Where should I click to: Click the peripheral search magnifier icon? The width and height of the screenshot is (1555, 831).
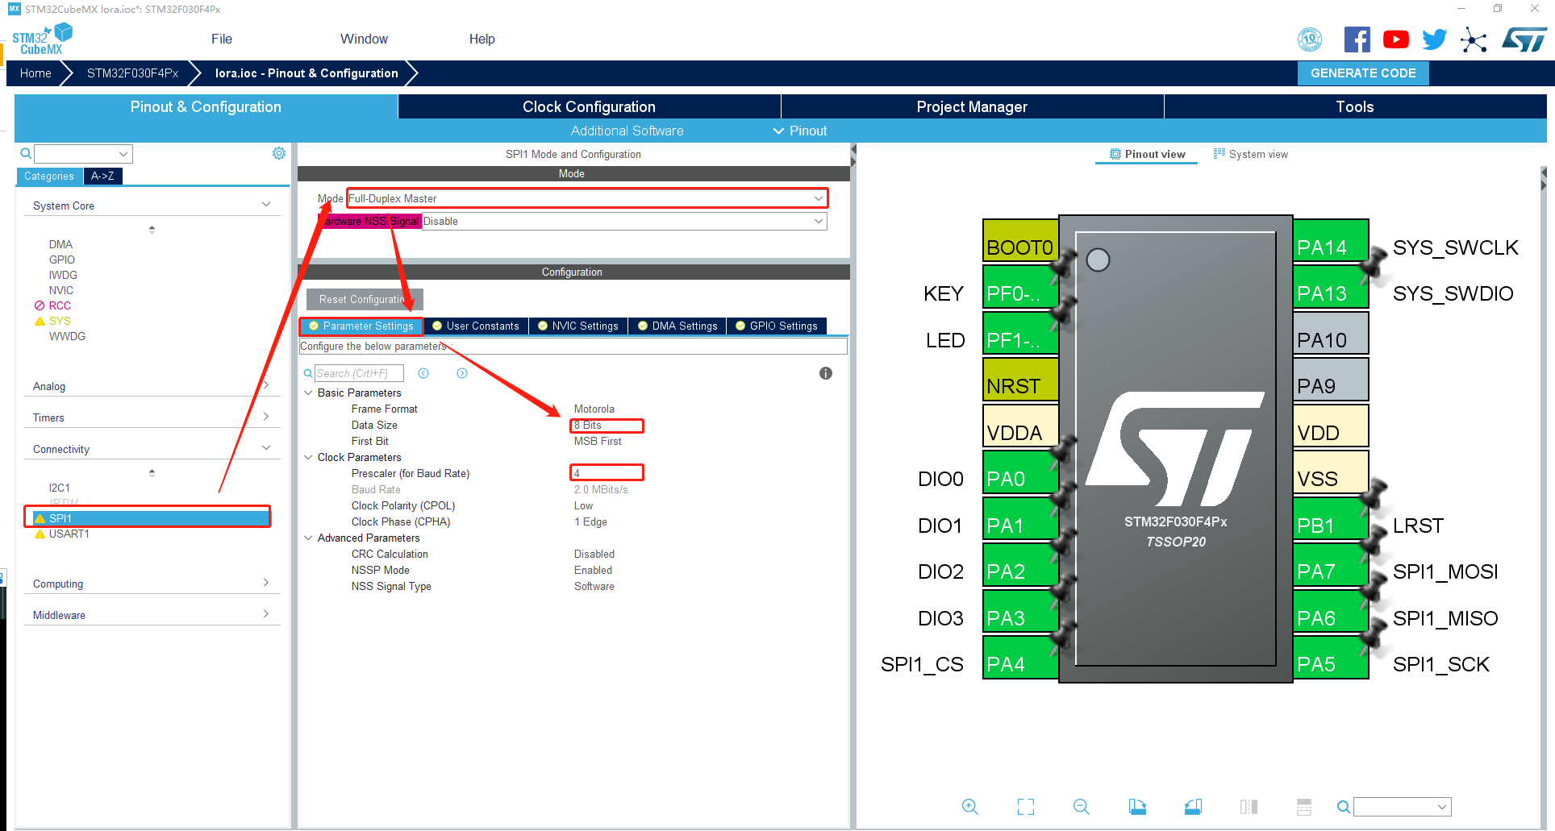26,153
